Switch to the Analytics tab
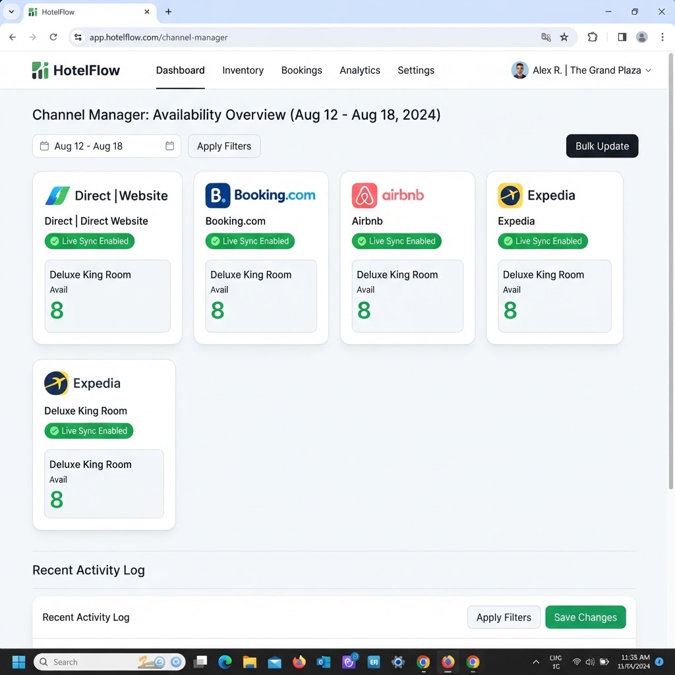The height and width of the screenshot is (675, 675). 359,70
